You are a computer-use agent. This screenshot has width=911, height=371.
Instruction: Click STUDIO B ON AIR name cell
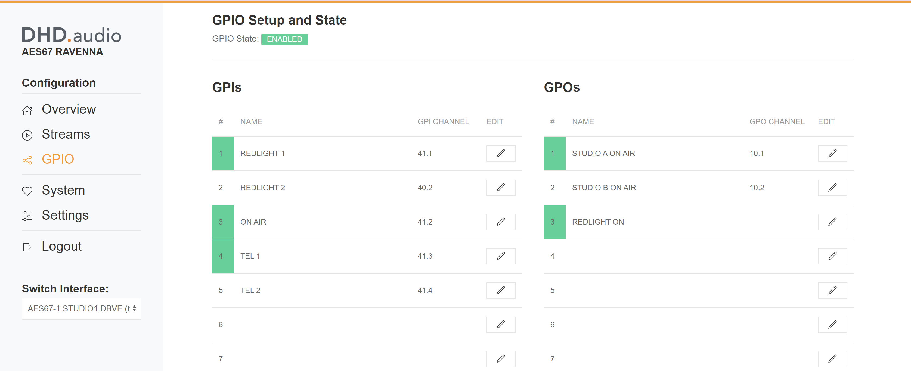click(604, 188)
